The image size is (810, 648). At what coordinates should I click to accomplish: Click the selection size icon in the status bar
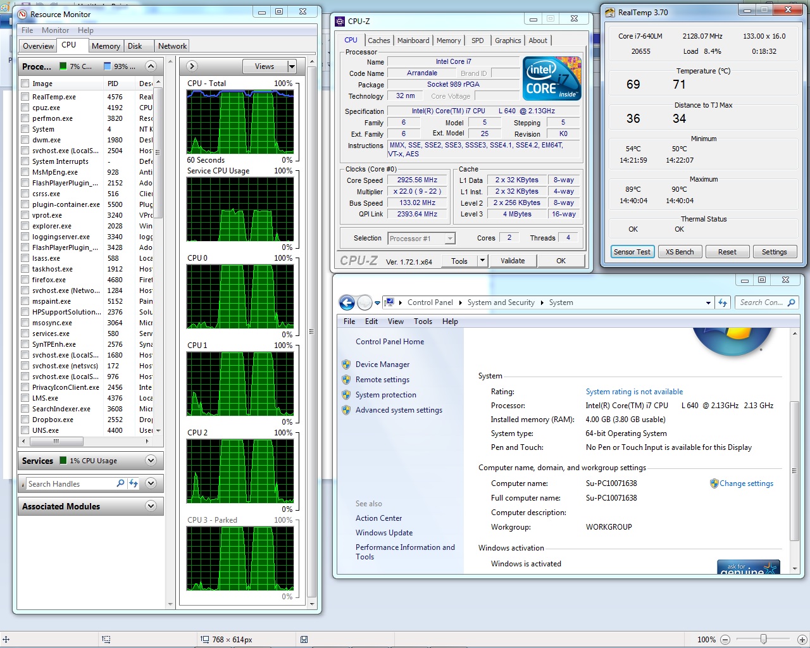click(106, 640)
